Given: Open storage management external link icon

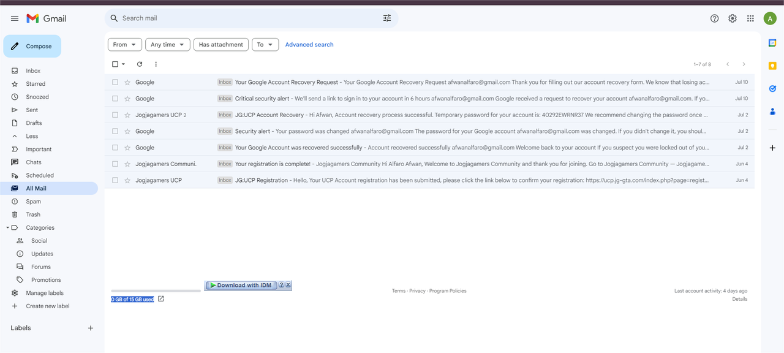Looking at the screenshot, I should (161, 299).
